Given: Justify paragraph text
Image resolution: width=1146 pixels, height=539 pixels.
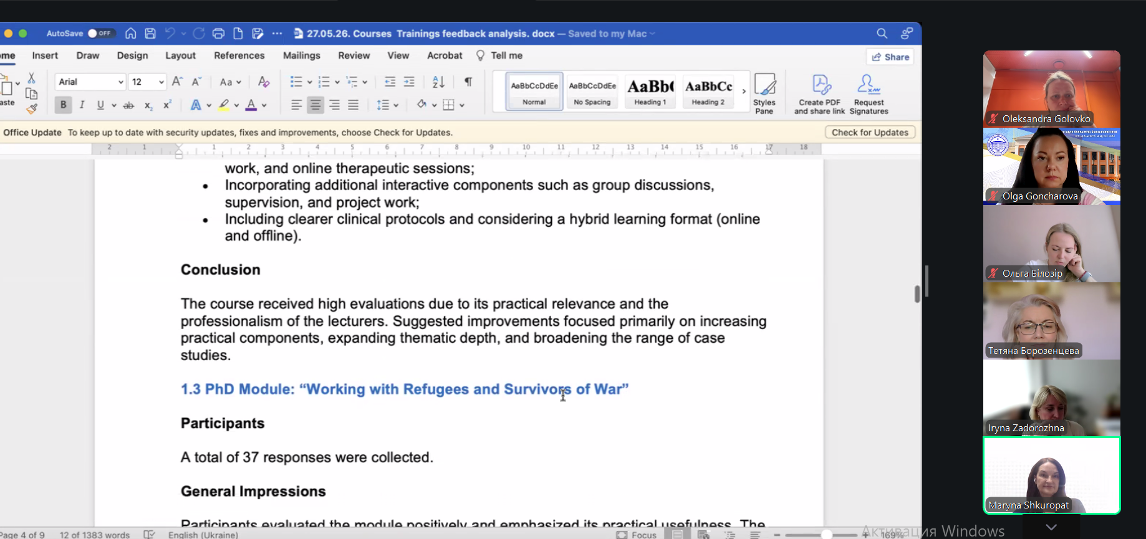Looking at the screenshot, I should [x=354, y=105].
